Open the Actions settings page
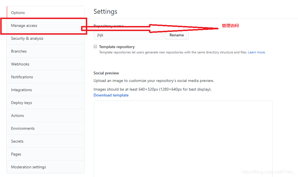The width and height of the screenshot is (298, 177). (46, 115)
